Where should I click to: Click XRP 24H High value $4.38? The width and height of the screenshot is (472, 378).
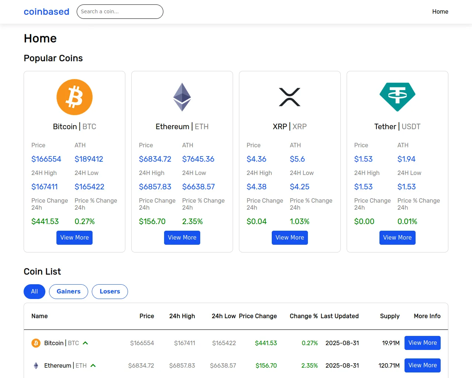pyautogui.click(x=257, y=187)
